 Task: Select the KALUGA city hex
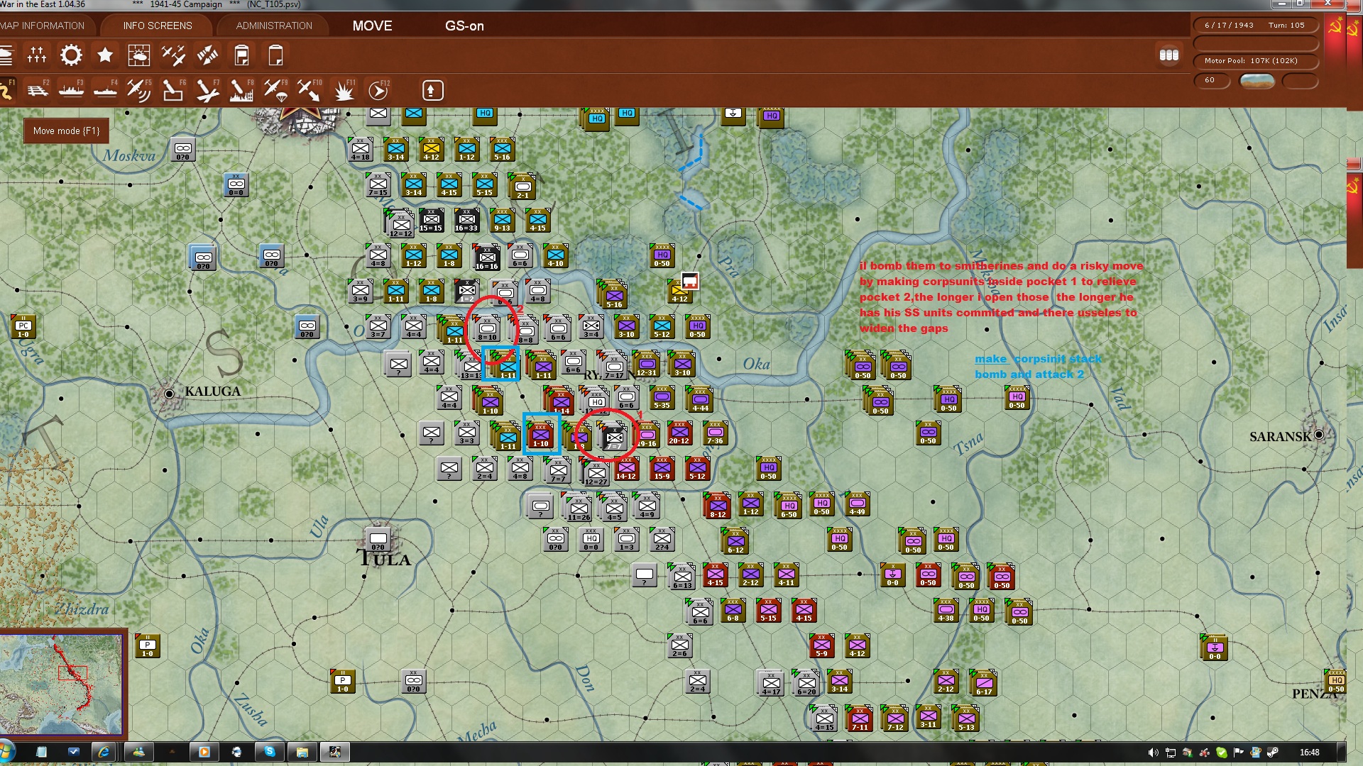pos(169,394)
